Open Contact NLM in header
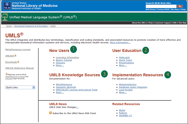188x124 pixels. pyautogui.click(x=163, y=9)
